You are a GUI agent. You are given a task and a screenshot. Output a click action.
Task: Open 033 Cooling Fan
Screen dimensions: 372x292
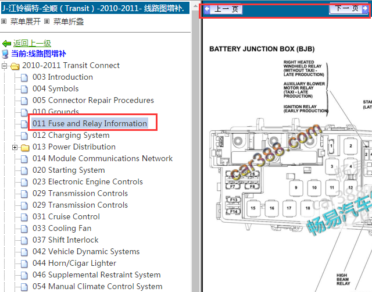click(x=62, y=229)
